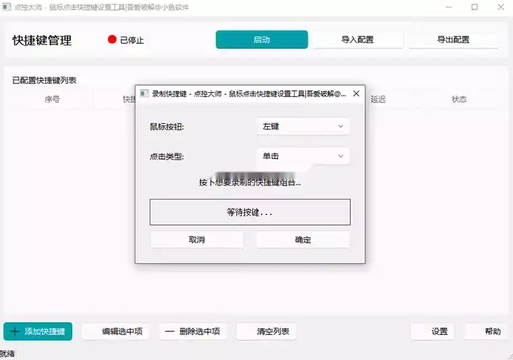Expand the 点击类型 dropdown showing 单击
Image resolution: width=513 pixels, height=360 pixels.
[303, 156]
